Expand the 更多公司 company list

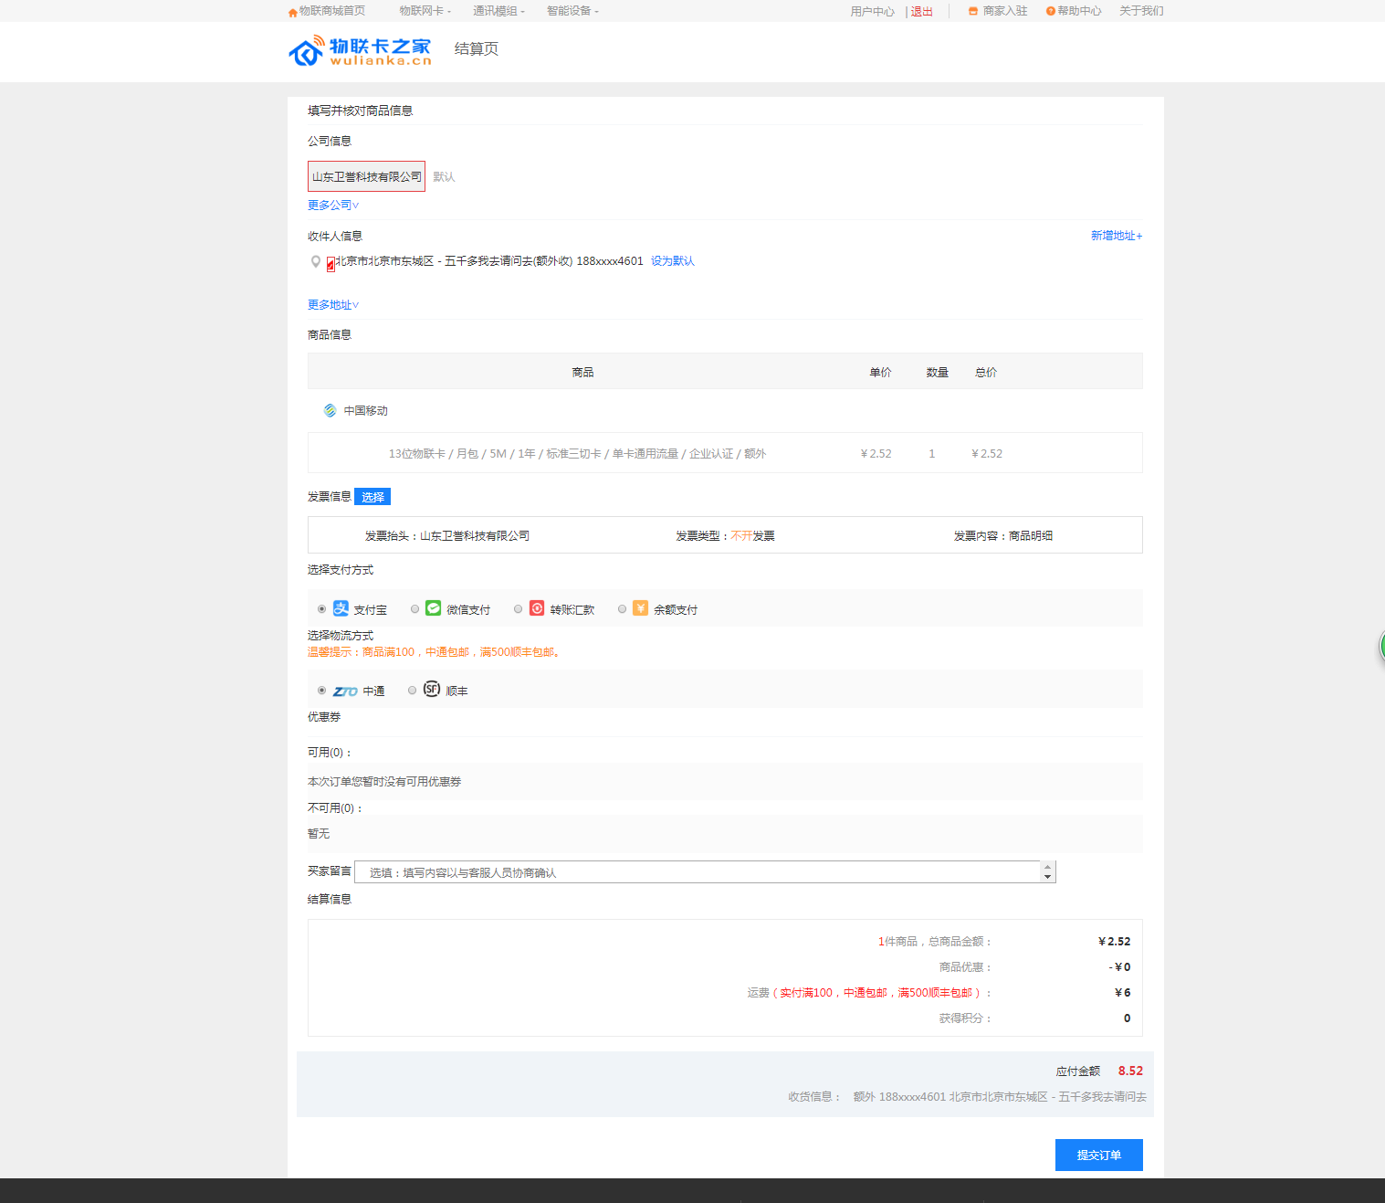[x=333, y=206]
